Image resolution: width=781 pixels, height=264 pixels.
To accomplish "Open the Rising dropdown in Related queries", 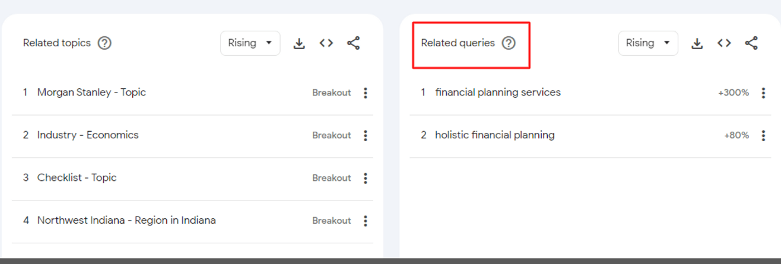I will pyautogui.click(x=648, y=43).
